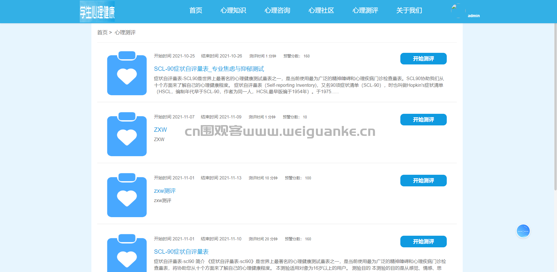Click the text 开始时间 2021-11-07

(x=174, y=117)
